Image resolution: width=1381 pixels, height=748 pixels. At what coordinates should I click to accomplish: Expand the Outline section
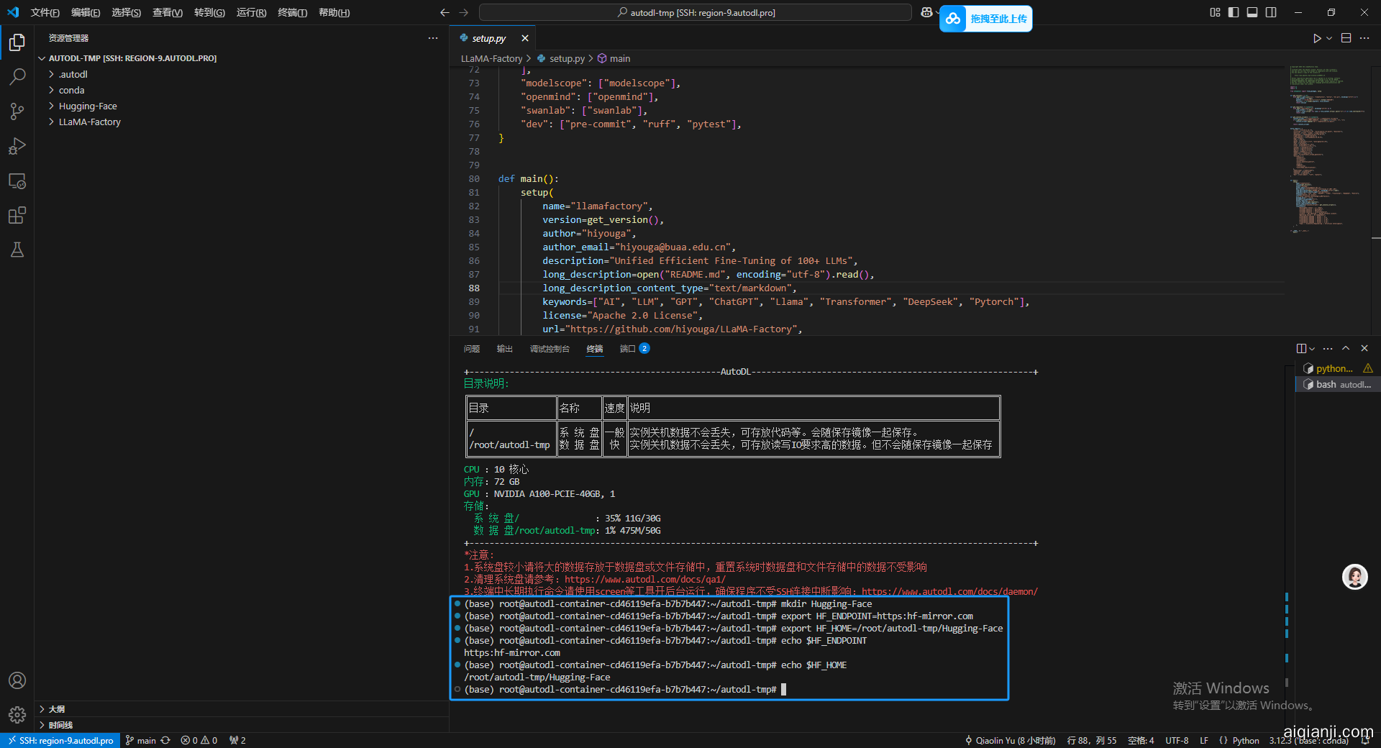coord(56,709)
